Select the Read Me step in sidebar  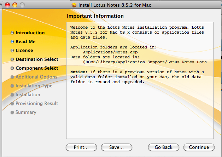click(x=25, y=41)
